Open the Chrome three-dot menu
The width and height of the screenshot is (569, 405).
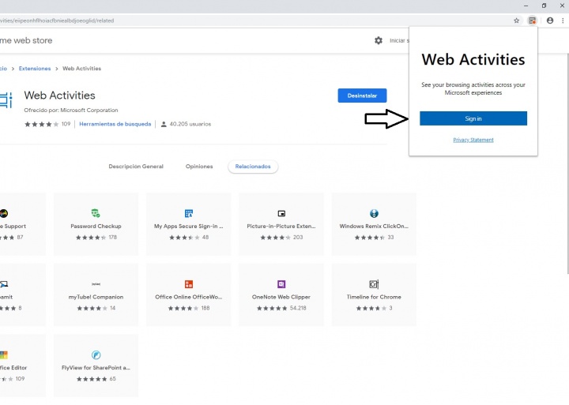563,21
